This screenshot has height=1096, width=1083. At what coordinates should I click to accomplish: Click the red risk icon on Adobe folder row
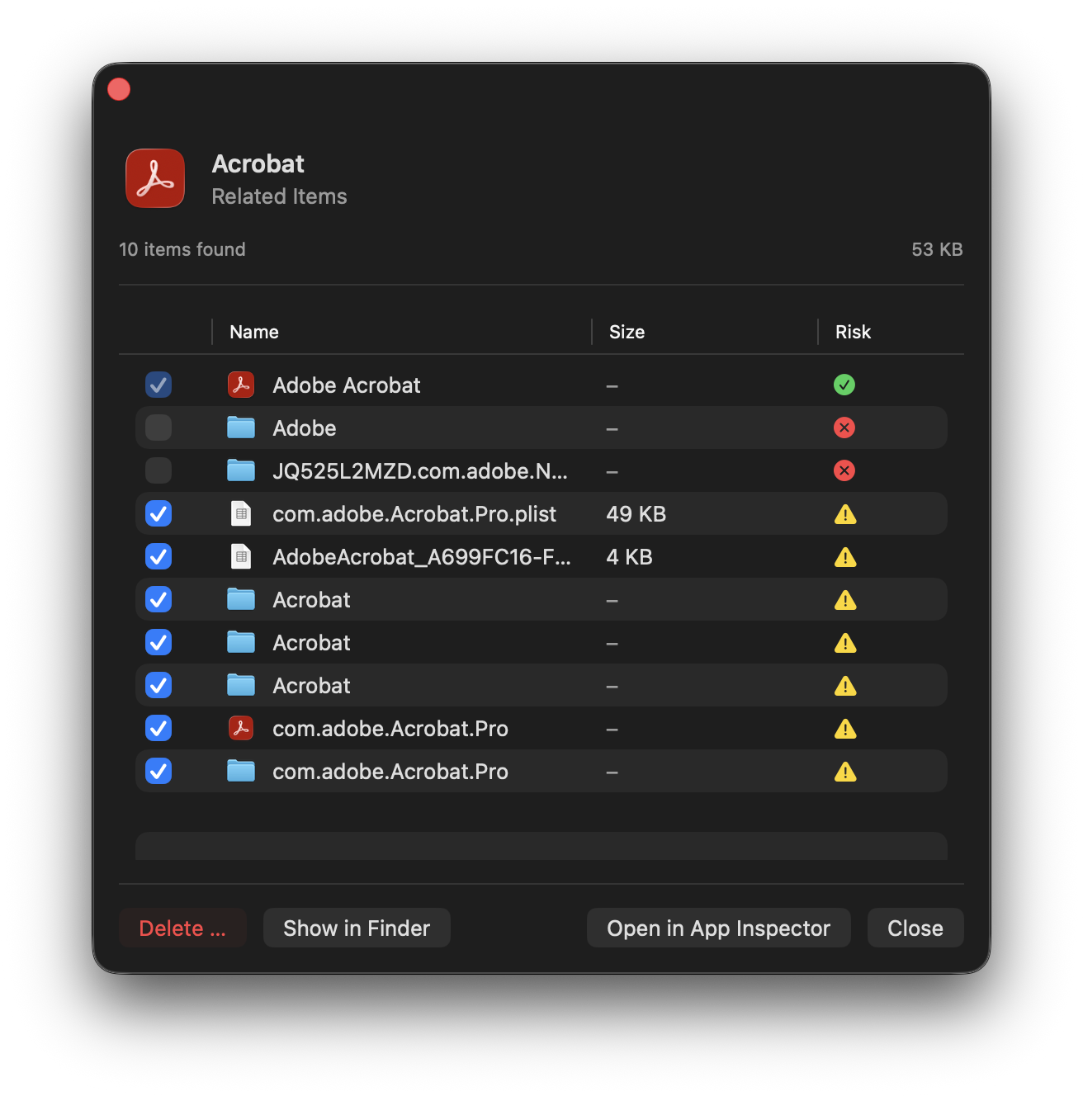coord(844,428)
